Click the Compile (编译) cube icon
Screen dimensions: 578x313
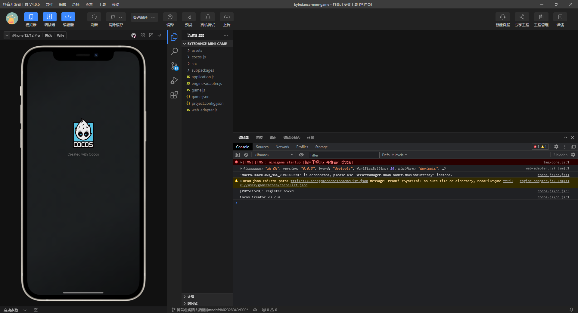coord(170,17)
